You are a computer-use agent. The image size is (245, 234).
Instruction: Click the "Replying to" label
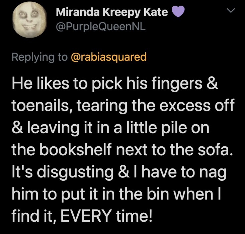(x=39, y=57)
